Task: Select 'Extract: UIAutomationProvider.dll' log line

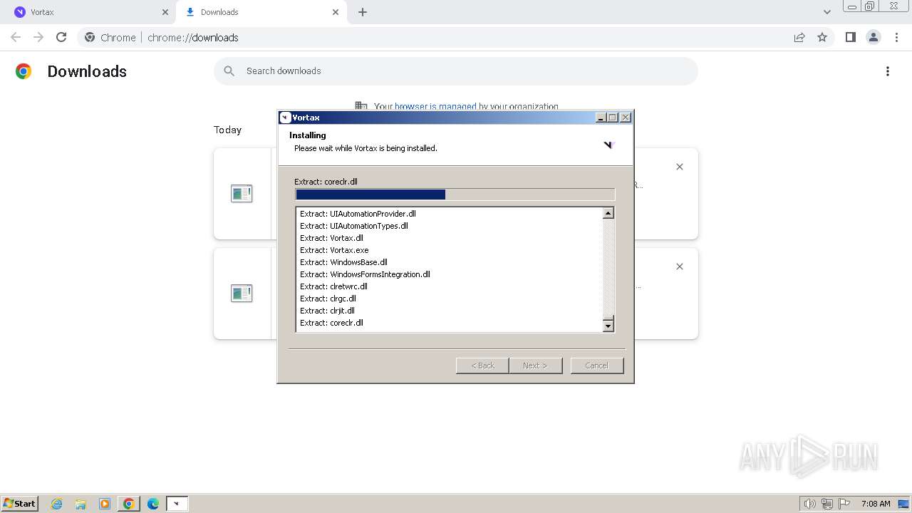Action: (x=358, y=214)
